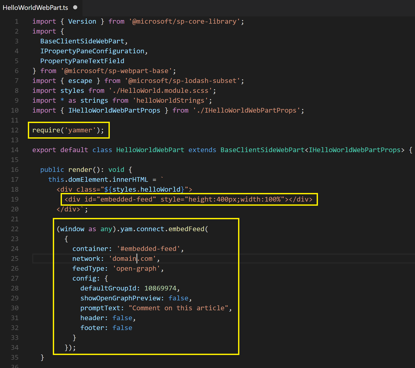Click line number 25 in the gutter

tap(15, 259)
